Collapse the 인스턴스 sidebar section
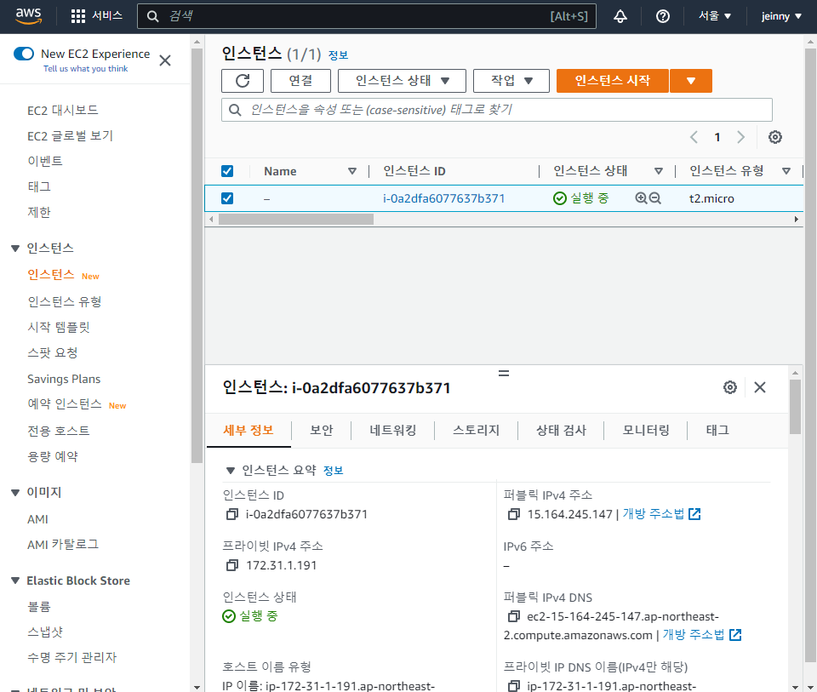The height and width of the screenshot is (692, 817). click(15, 249)
